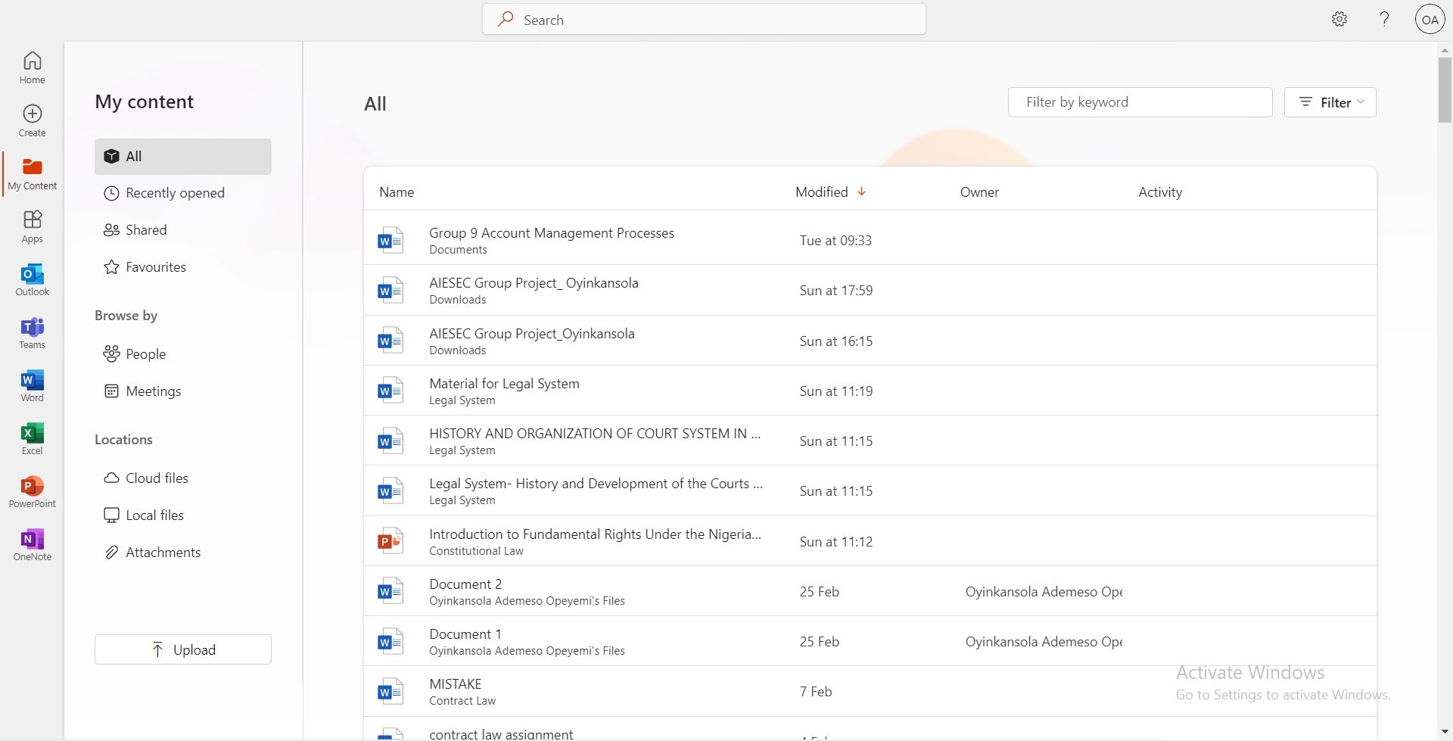Screen dimensions: 1453x741
Task: Click the Settings gear icon
Action: click(1339, 20)
